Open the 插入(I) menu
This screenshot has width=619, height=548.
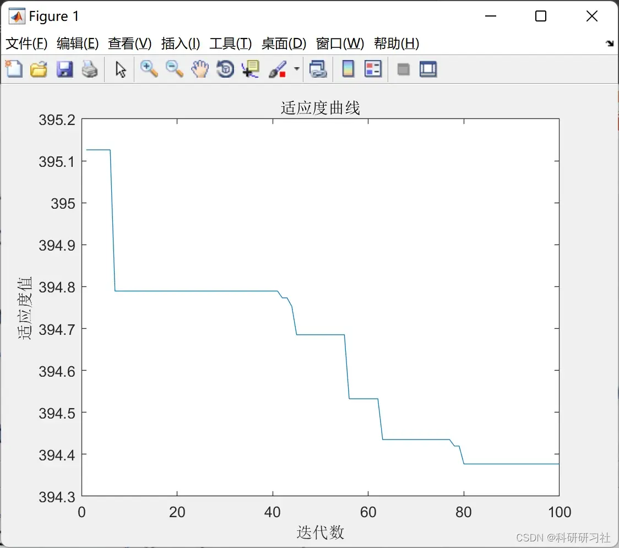(x=181, y=44)
